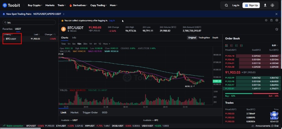Switch chart to Depth view
Viewport: 282px width, 129px height.
pos(215,37)
